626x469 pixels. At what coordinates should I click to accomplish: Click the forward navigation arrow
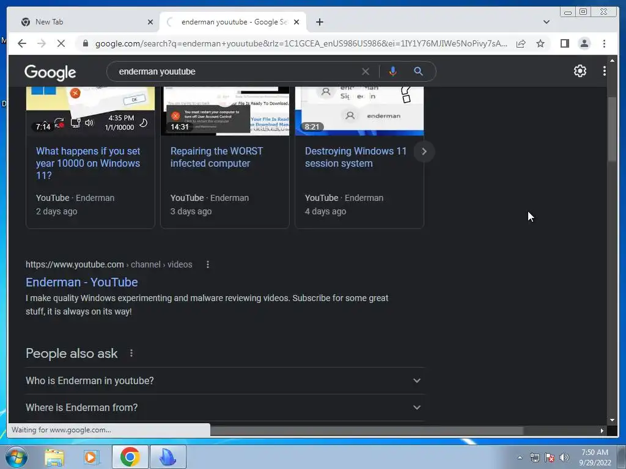pos(42,43)
